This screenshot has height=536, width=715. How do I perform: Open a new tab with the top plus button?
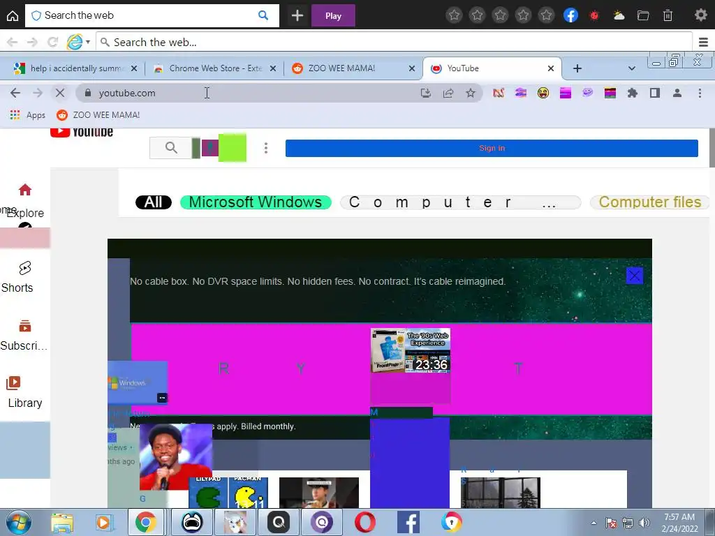point(297,16)
